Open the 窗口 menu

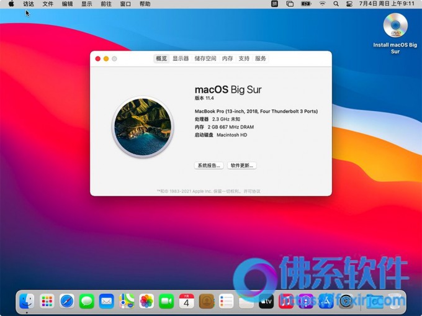coord(125,4)
